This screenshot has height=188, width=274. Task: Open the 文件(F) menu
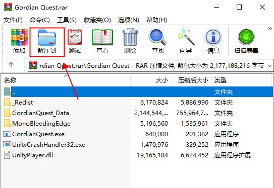click(x=13, y=20)
